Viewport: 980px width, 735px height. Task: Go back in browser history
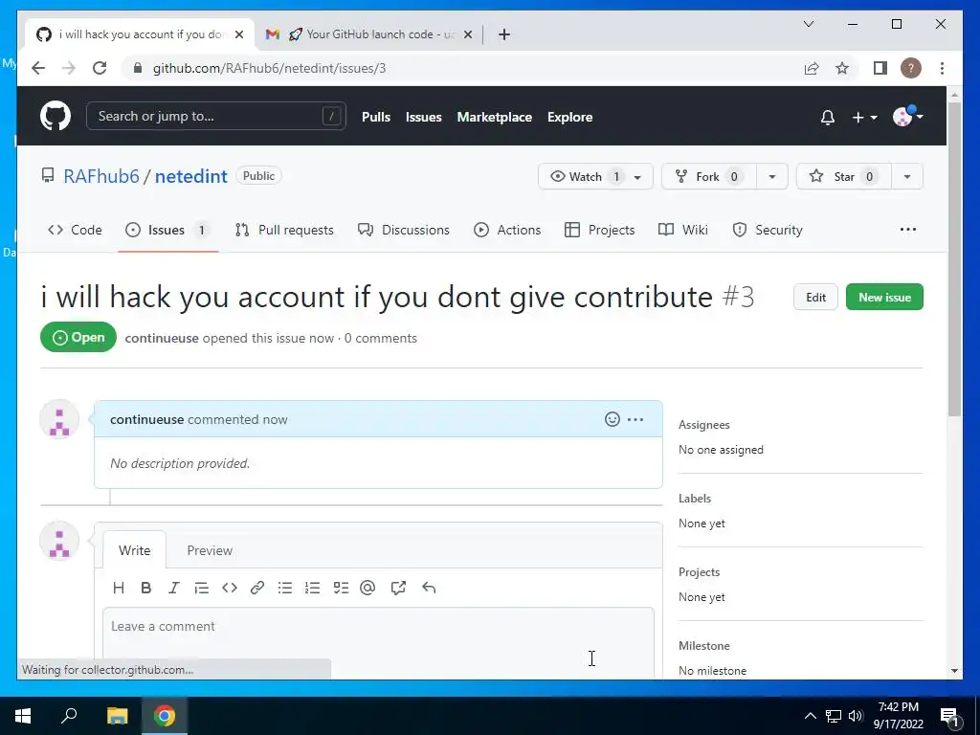[38, 68]
